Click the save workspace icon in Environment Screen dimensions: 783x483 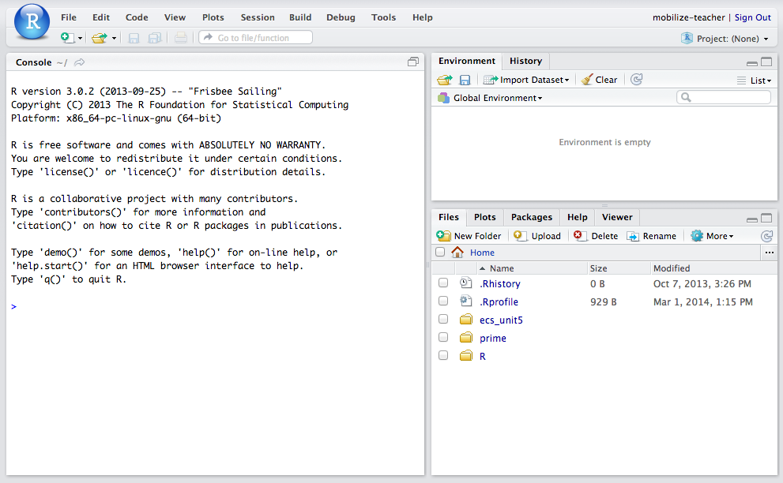(465, 80)
